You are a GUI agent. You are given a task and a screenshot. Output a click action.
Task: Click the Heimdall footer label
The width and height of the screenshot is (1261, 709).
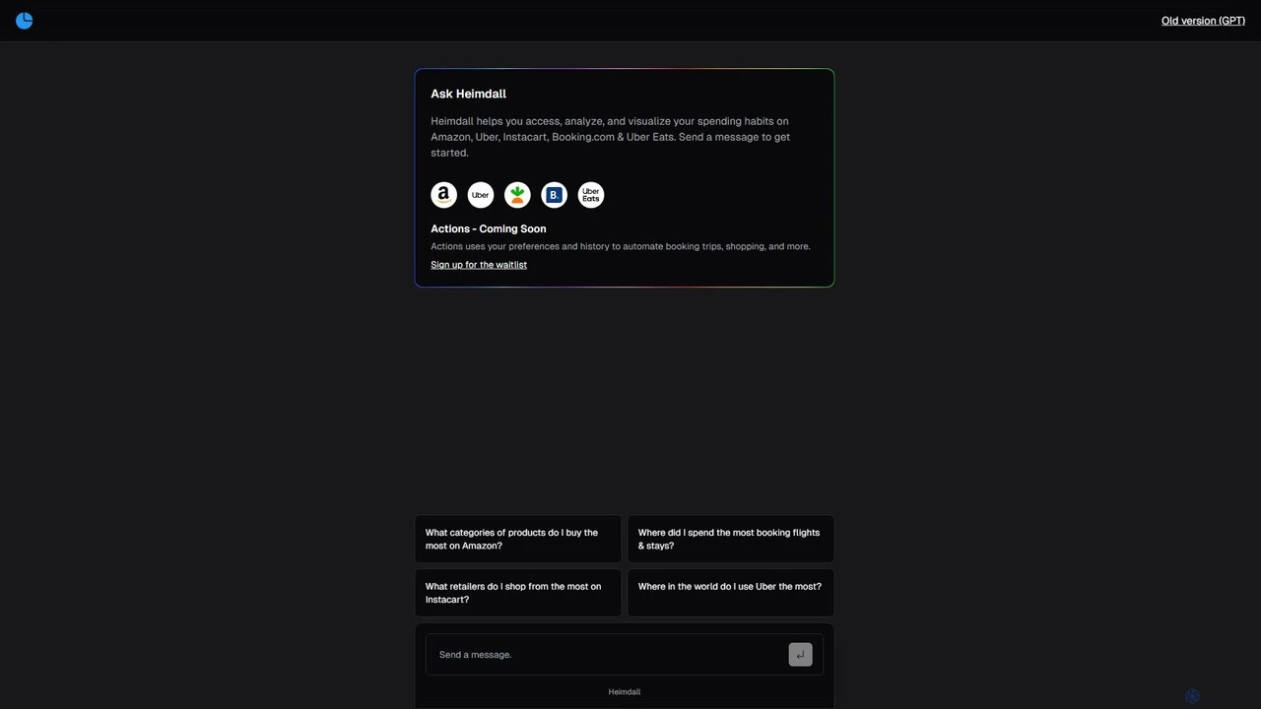(x=624, y=692)
